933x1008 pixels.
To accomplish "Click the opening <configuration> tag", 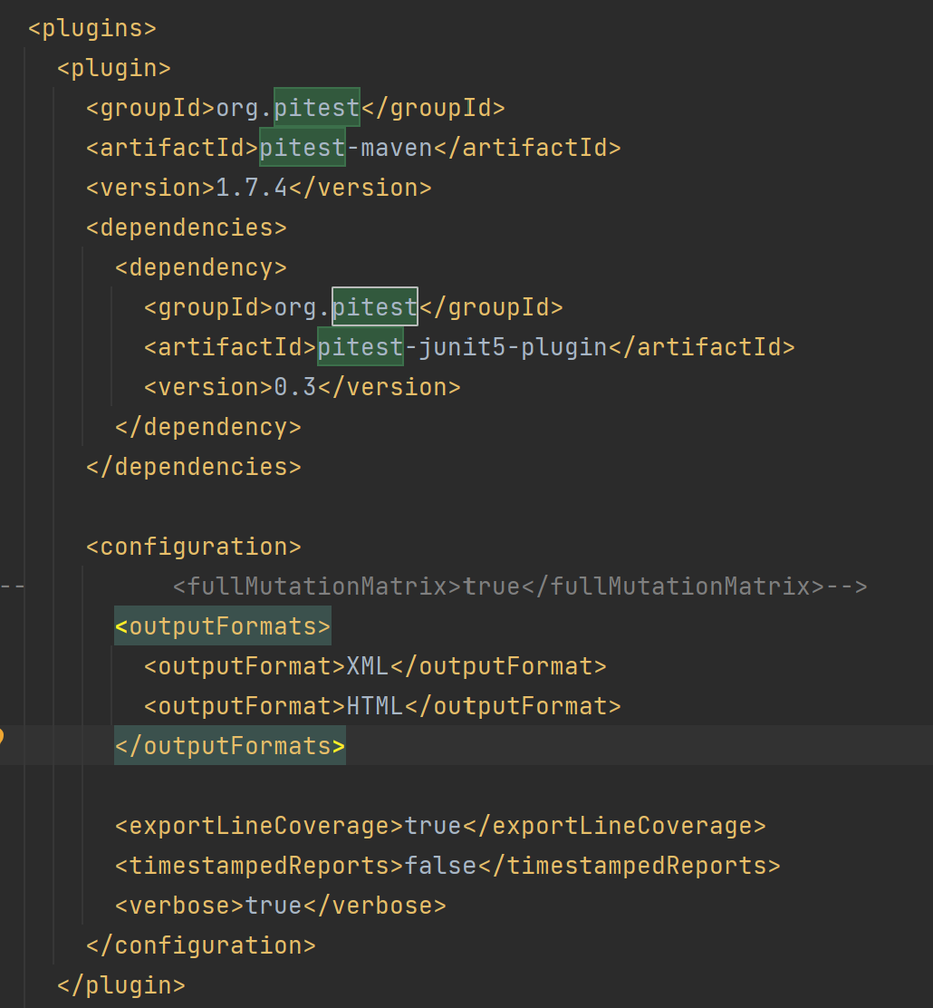I will (x=194, y=547).
